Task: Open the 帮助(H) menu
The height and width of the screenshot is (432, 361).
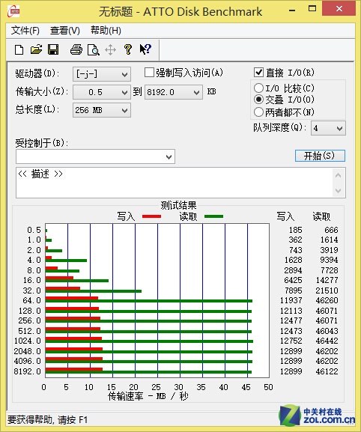Action: [106, 30]
